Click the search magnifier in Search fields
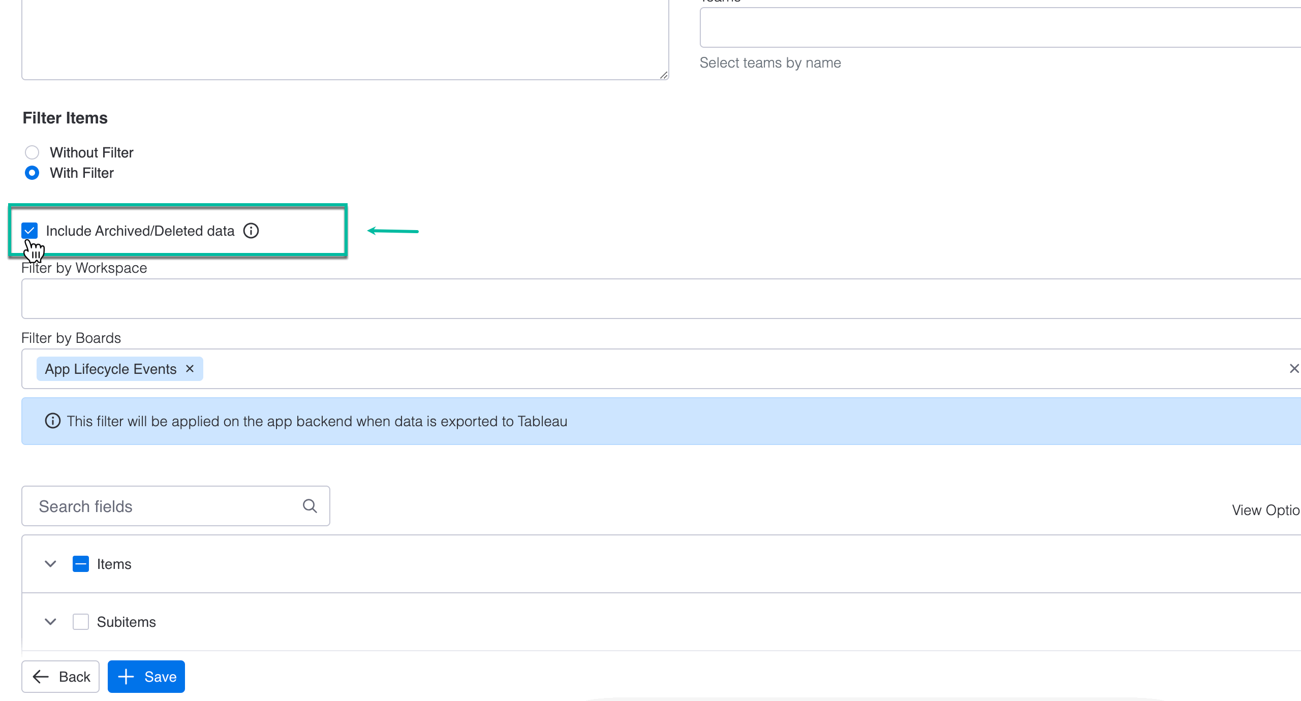This screenshot has width=1301, height=701. pyautogui.click(x=309, y=506)
